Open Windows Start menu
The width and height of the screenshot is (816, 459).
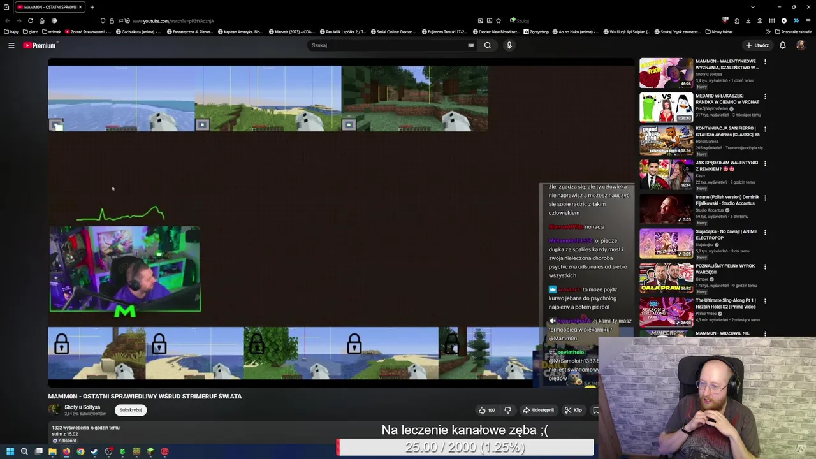coord(10,451)
